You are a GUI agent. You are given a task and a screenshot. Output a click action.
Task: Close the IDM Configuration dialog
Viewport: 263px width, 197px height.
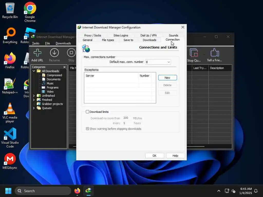[183, 27]
